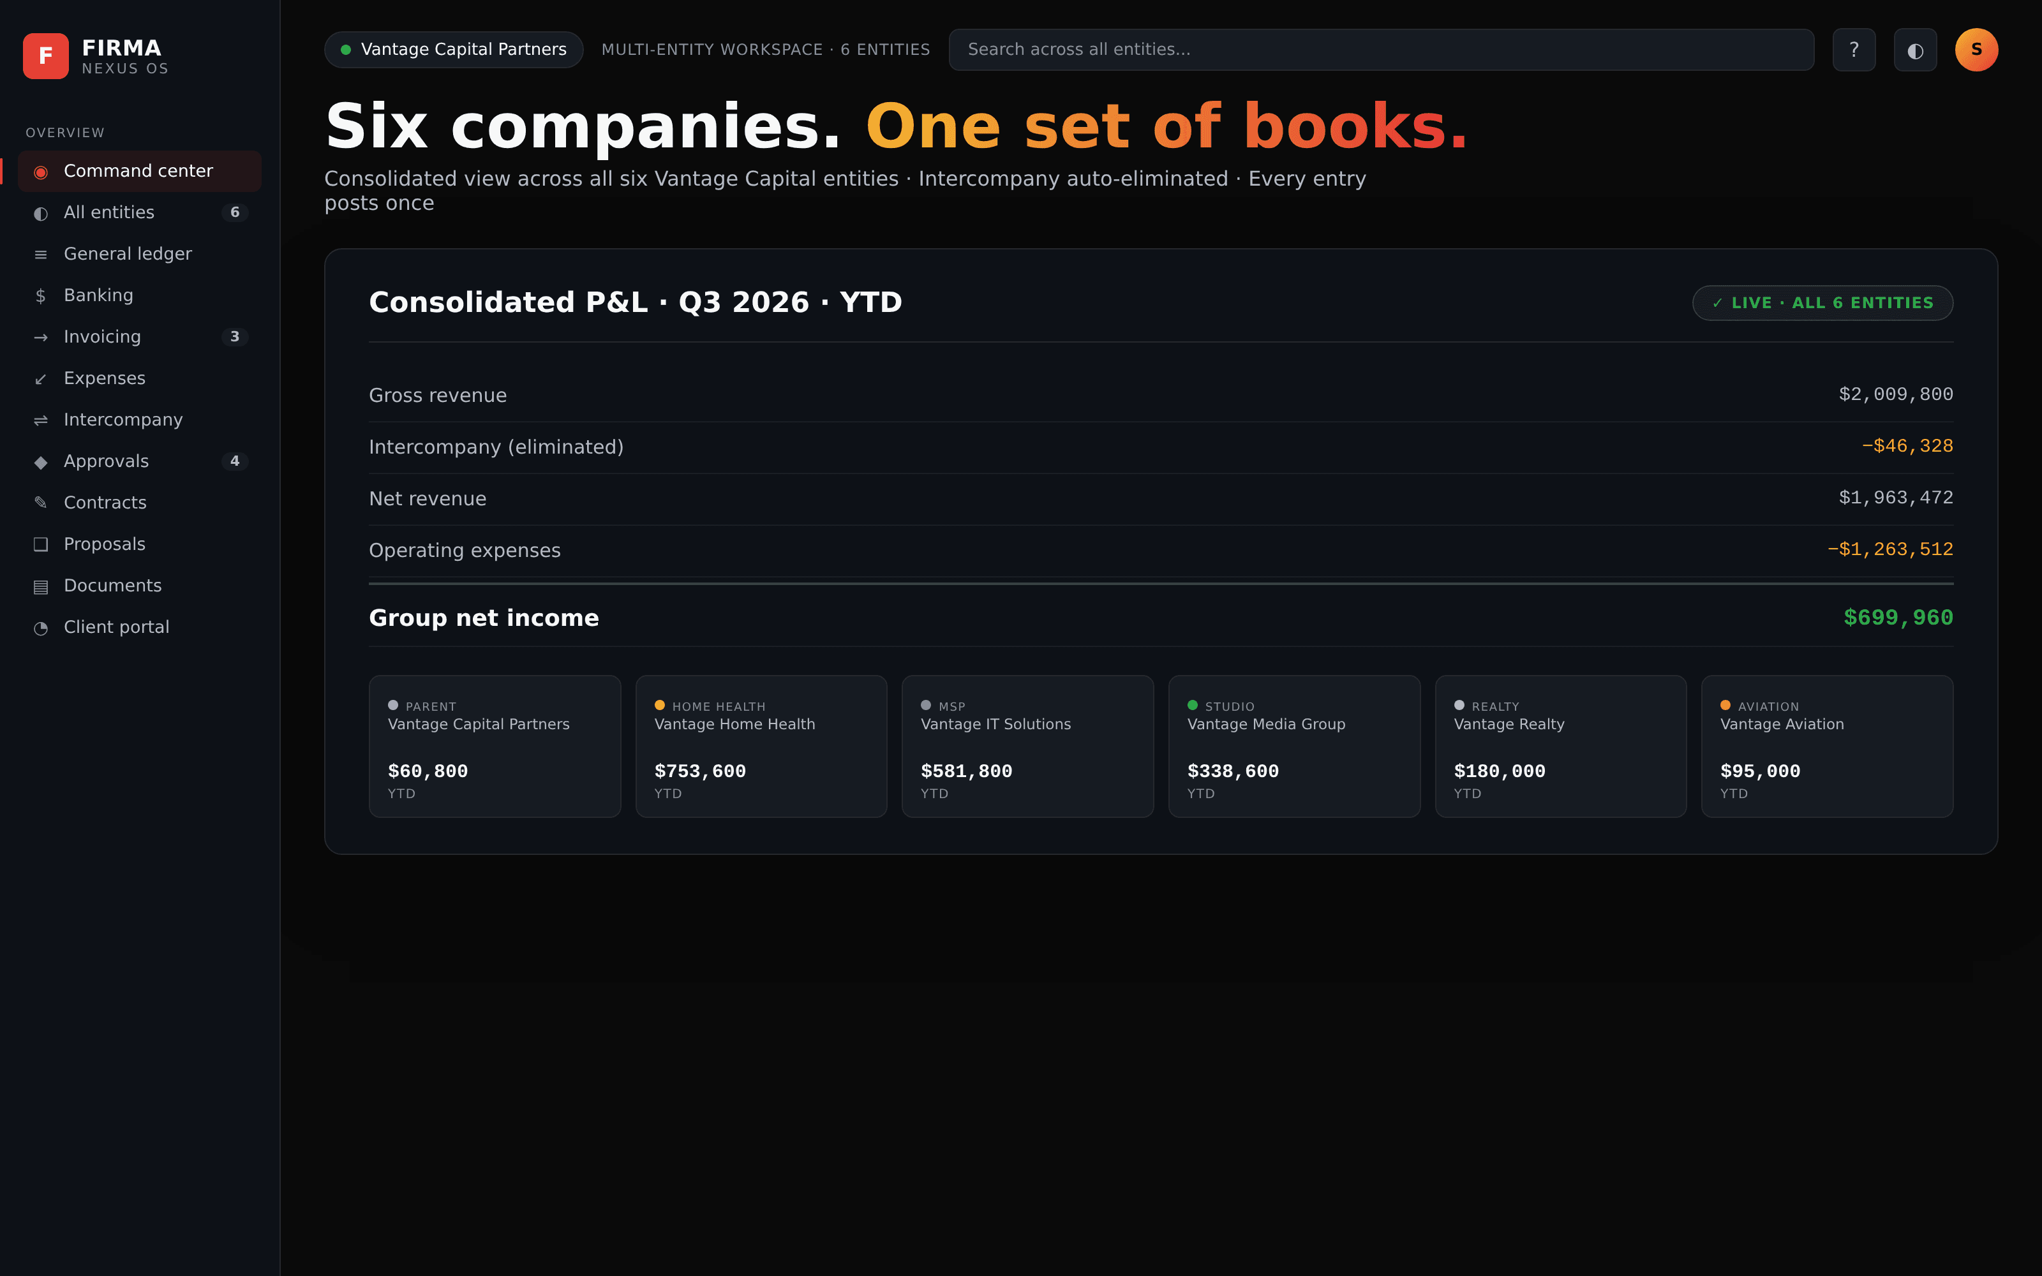The image size is (2042, 1276).
Task: Click the $95,000 Aviation YTD figure
Action: pyautogui.click(x=1760, y=771)
